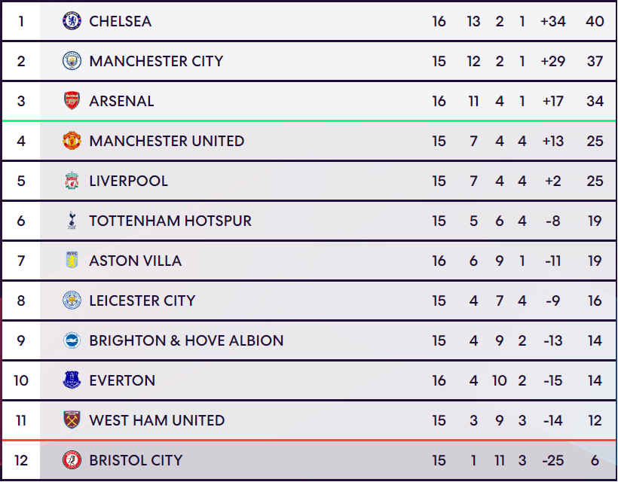Click the Leicester City fox crest
Image resolution: width=618 pixels, height=482 pixels.
point(72,300)
